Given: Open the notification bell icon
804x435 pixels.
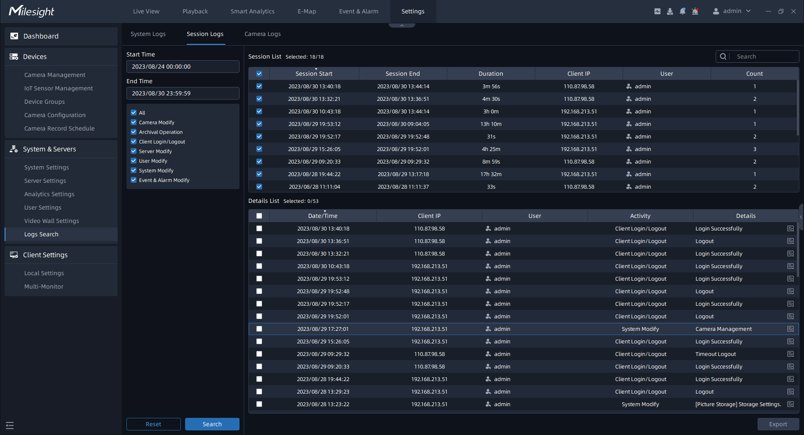Looking at the screenshot, I should click(683, 11).
